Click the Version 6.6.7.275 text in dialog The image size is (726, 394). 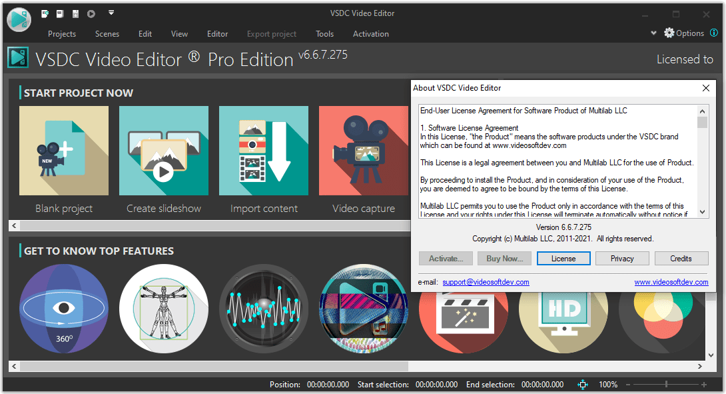[x=563, y=227]
